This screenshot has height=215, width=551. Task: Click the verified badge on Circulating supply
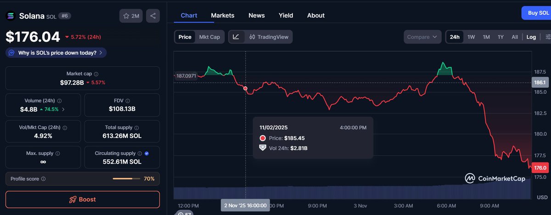pos(146,153)
